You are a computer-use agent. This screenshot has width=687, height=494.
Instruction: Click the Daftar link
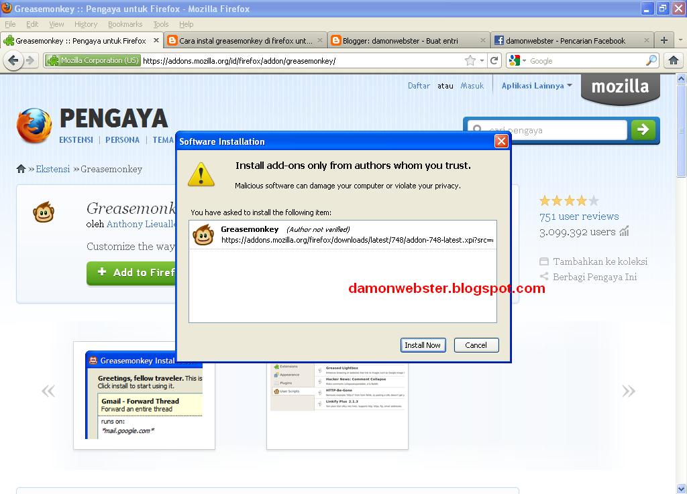click(419, 86)
